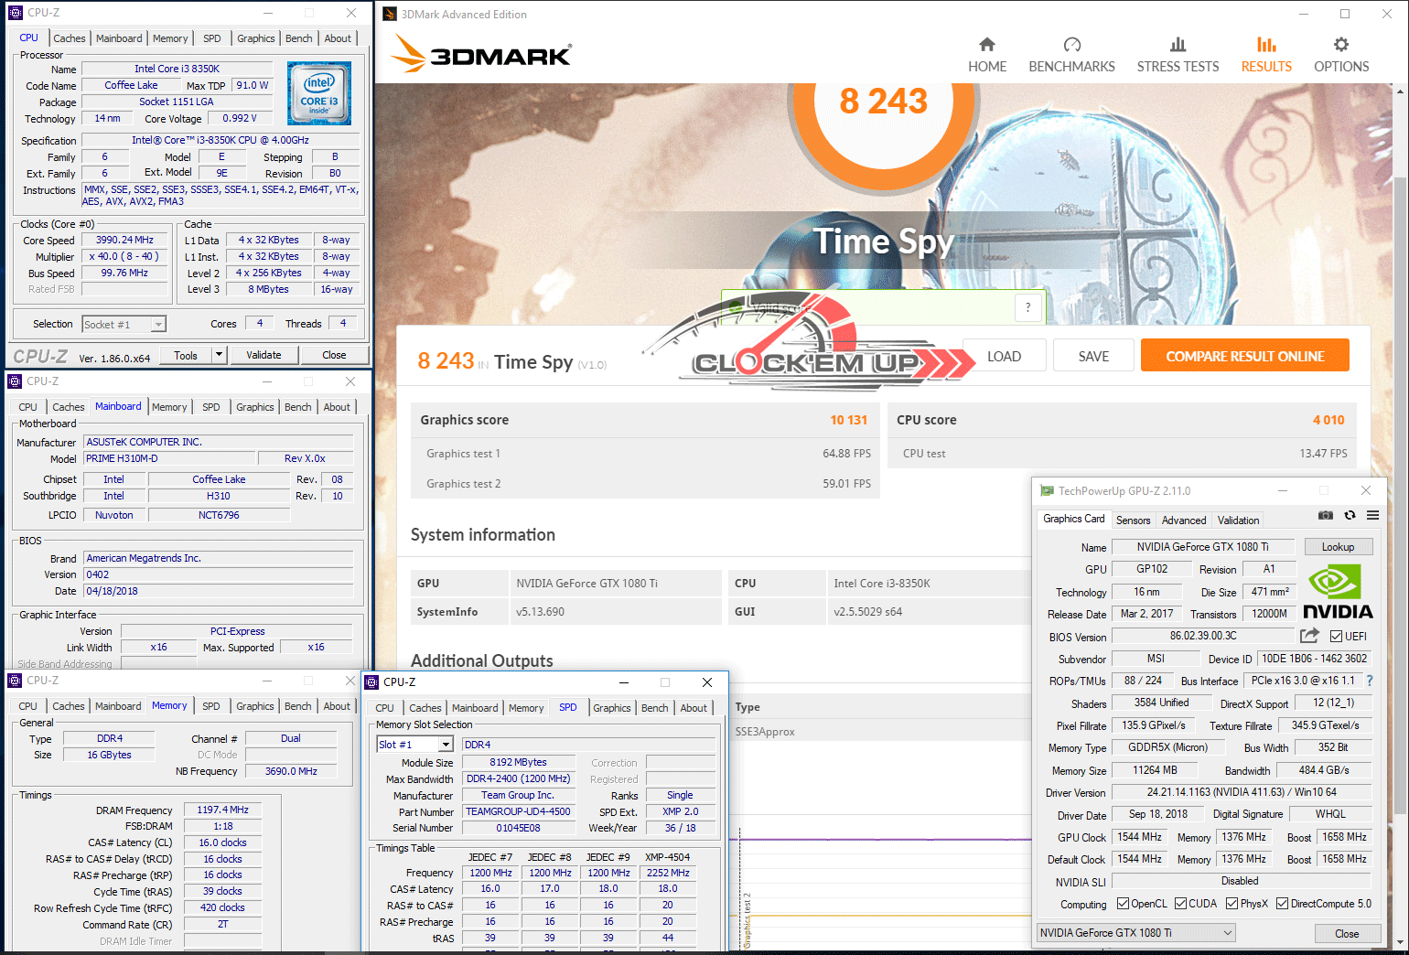The width and height of the screenshot is (1409, 955).
Task: Click Compare Result Online button
Action: [1244, 357]
